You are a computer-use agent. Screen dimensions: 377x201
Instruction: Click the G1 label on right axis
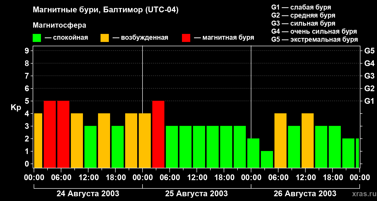pos(369,101)
